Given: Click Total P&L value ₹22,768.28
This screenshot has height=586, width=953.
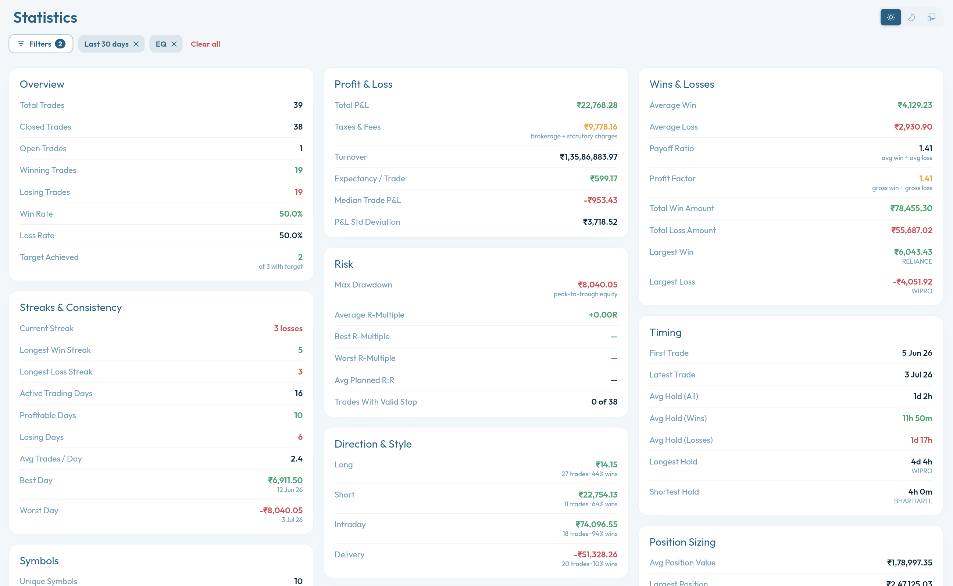Looking at the screenshot, I should click(x=597, y=105).
